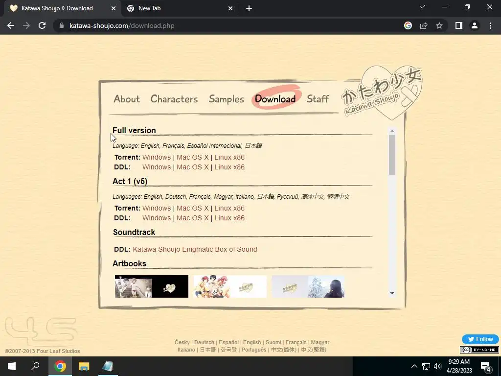Open the Google icon in address bar
The width and height of the screenshot is (501, 376).
pyautogui.click(x=408, y=25)
